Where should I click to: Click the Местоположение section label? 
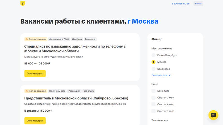[x=162, y=48]
